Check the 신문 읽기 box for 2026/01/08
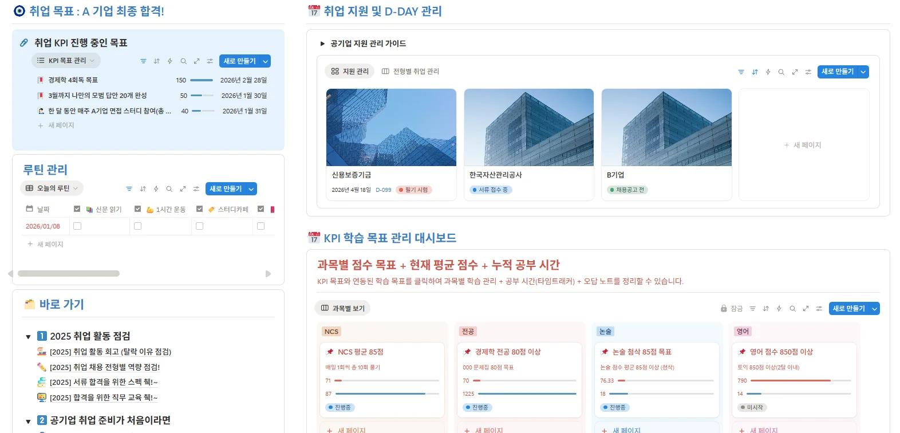Screen dimensions: 900x433 coord(77,226)
